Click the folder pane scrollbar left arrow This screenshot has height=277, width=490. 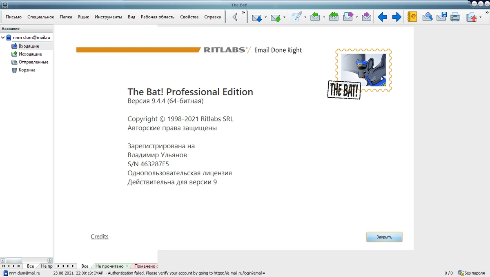click(x=2, y=260)
